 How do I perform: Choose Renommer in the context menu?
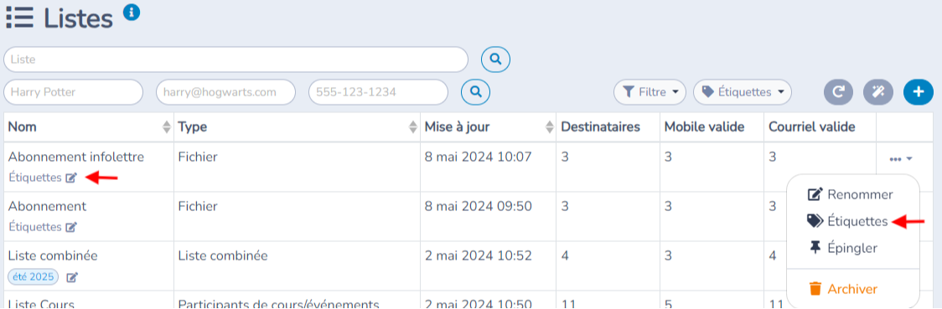pos(850,194)
